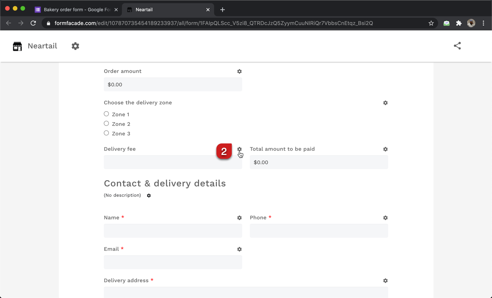The width and height of the screenshot is (492, 298).
Task: Select the Zone 2 radio button
Action: tap(106, 123)
